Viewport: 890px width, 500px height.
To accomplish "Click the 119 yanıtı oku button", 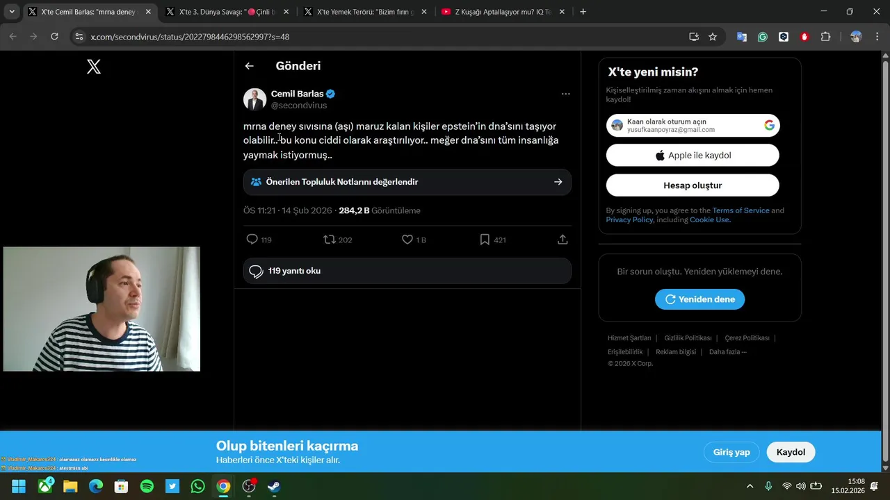I will 407,271.
